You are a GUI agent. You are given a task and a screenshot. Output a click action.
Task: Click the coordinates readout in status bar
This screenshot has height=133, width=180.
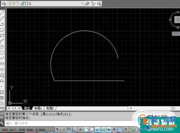click(x=23, y=130)
